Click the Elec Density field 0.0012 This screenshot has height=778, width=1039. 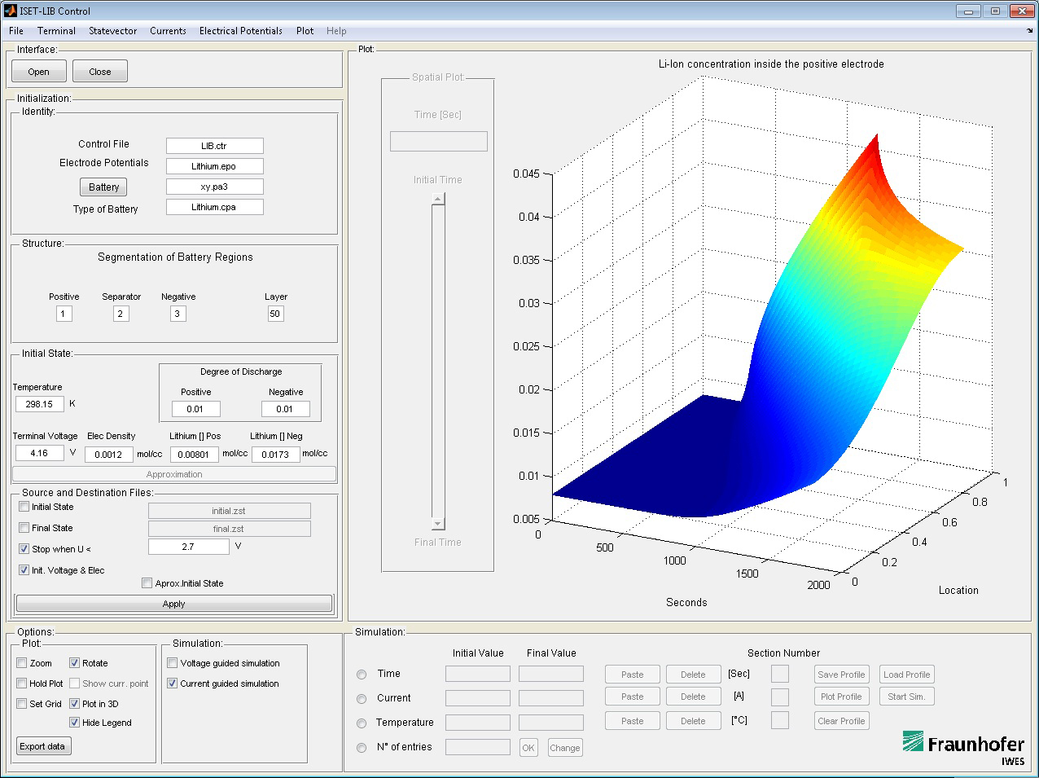tap(109, 455)
